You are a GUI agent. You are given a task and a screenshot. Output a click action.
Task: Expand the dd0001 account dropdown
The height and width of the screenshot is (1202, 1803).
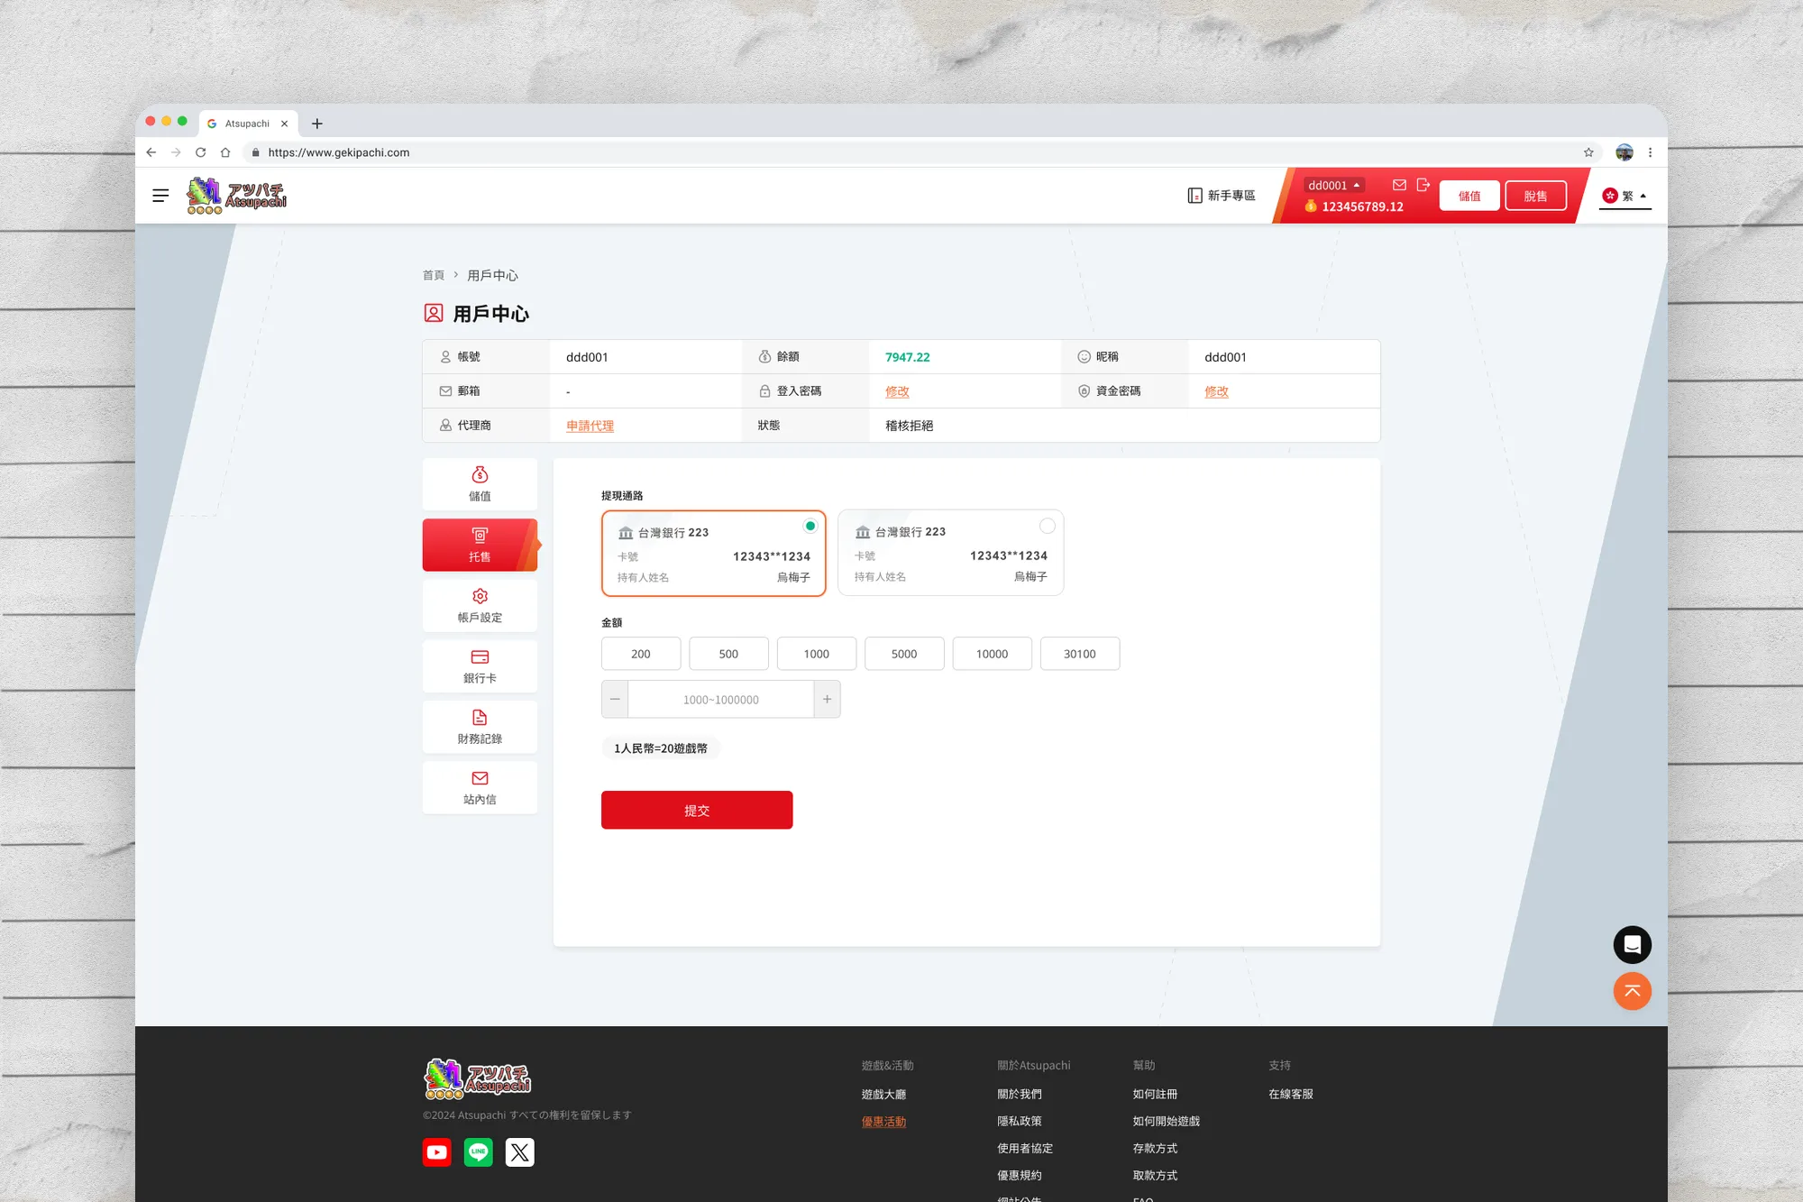[1334, 185]
